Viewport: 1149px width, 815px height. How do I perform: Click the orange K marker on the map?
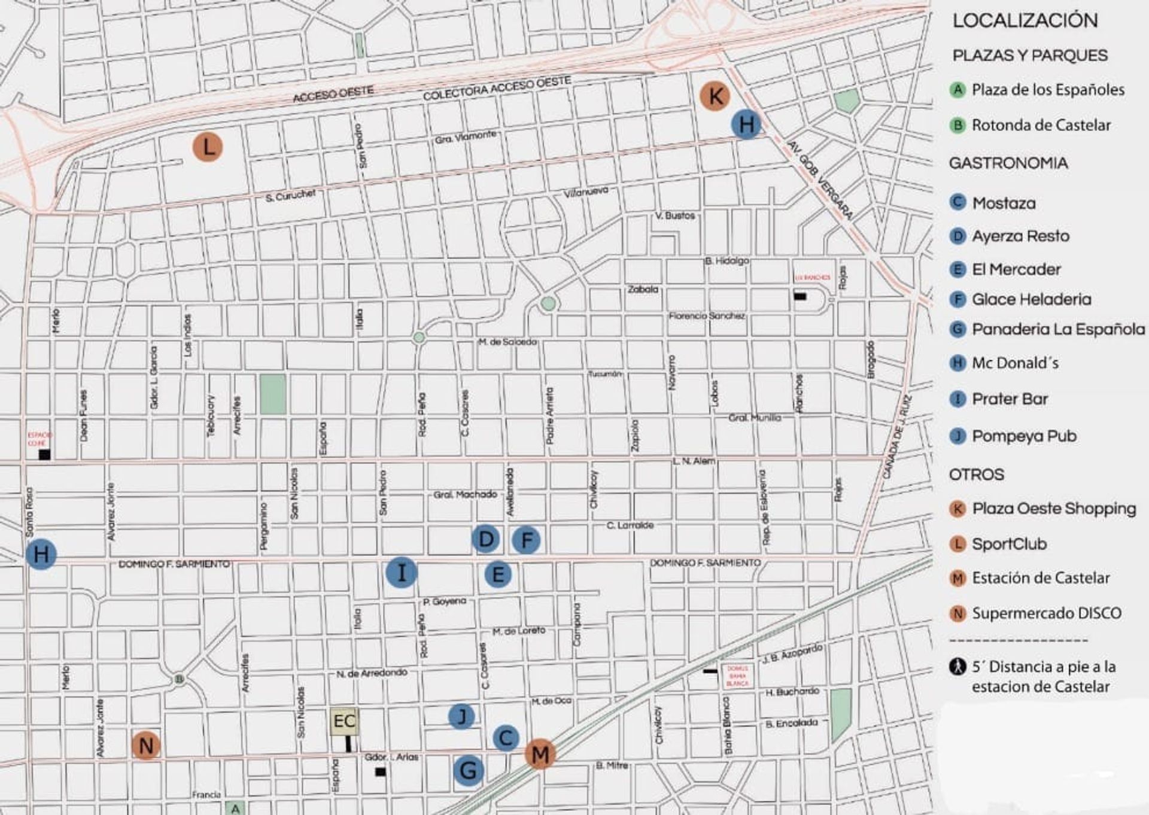tap(715, 96)
